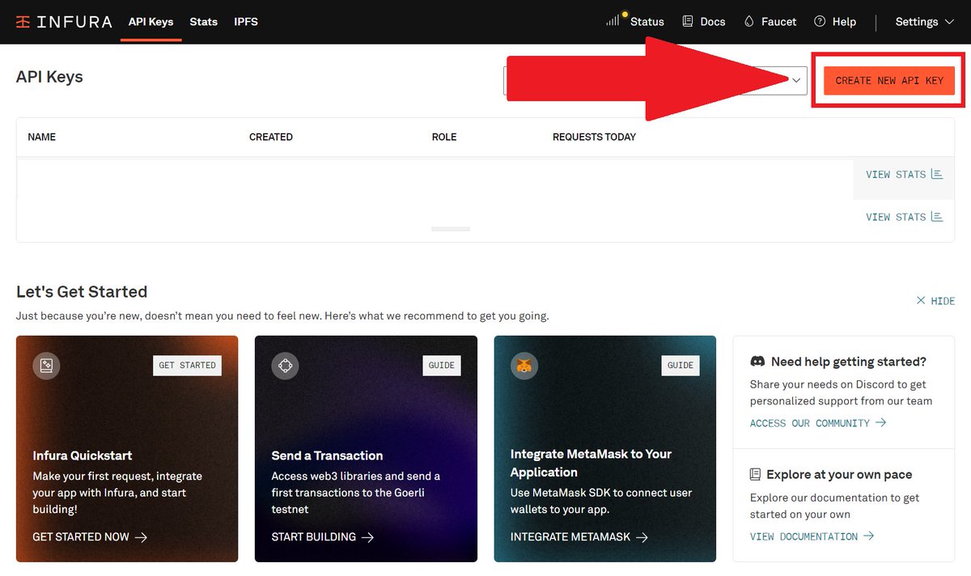The image size is (971, 576).
Task: Click the Infura logo
Action: click(x=64, y=22)
